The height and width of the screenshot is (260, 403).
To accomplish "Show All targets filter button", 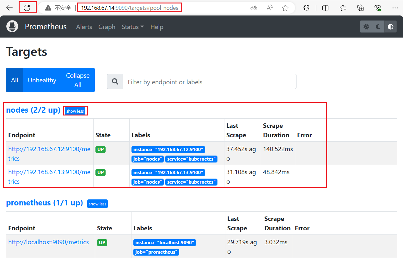I will 15,80.
